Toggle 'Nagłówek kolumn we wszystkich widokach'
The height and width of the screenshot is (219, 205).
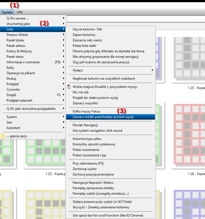pos(110,79)
